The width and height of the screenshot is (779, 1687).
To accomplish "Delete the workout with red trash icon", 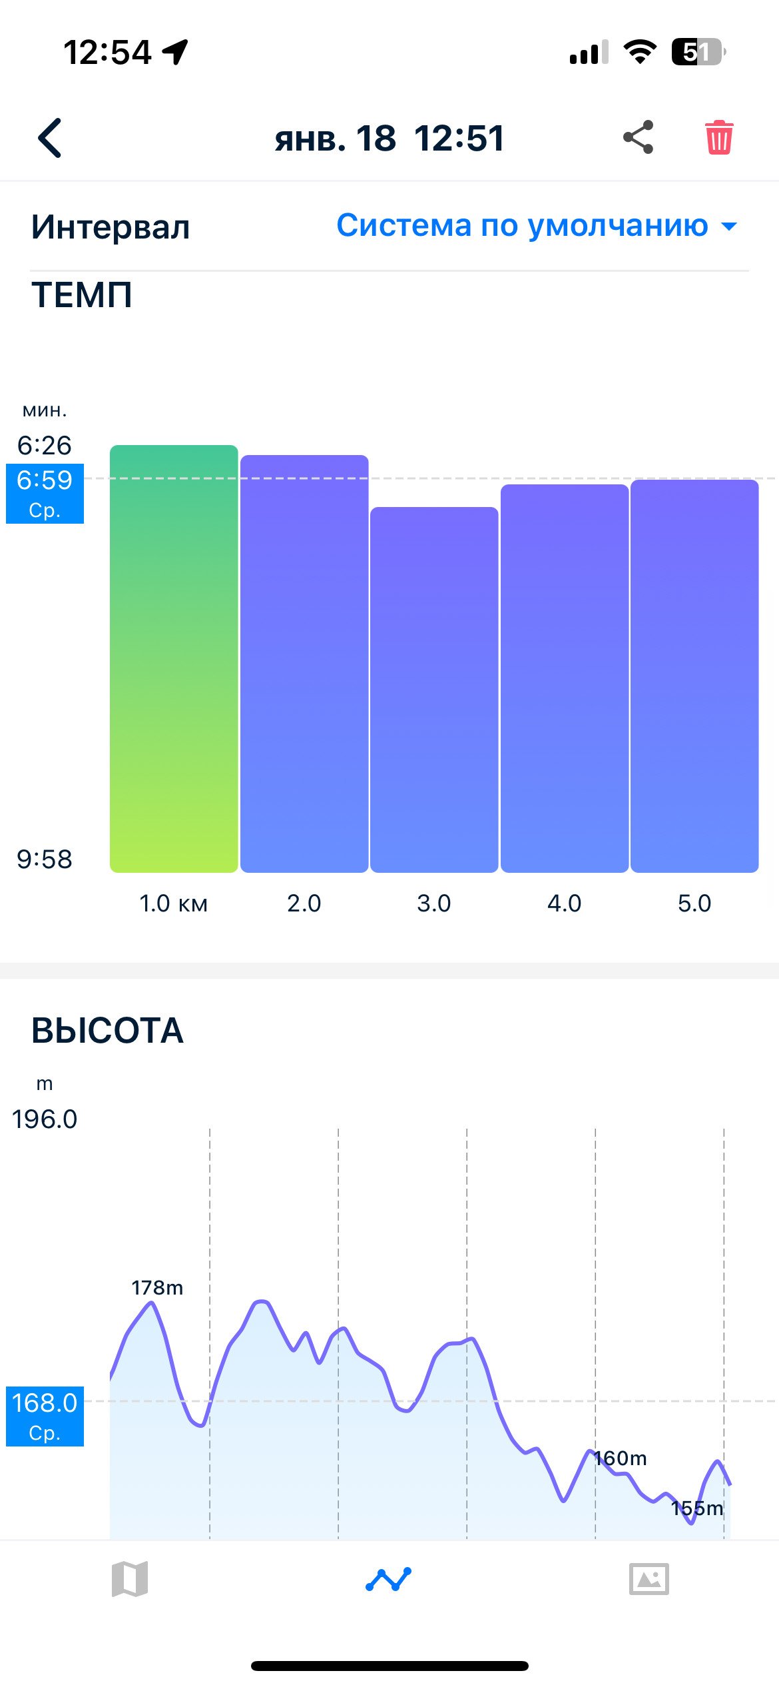I will tap(718, 137).
